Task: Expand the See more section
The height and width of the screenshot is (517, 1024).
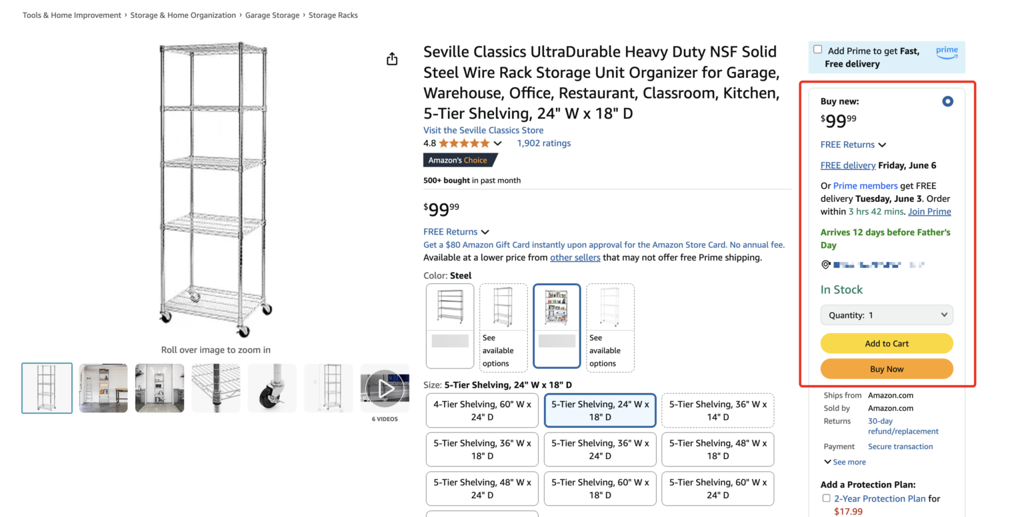Action: 845,461
